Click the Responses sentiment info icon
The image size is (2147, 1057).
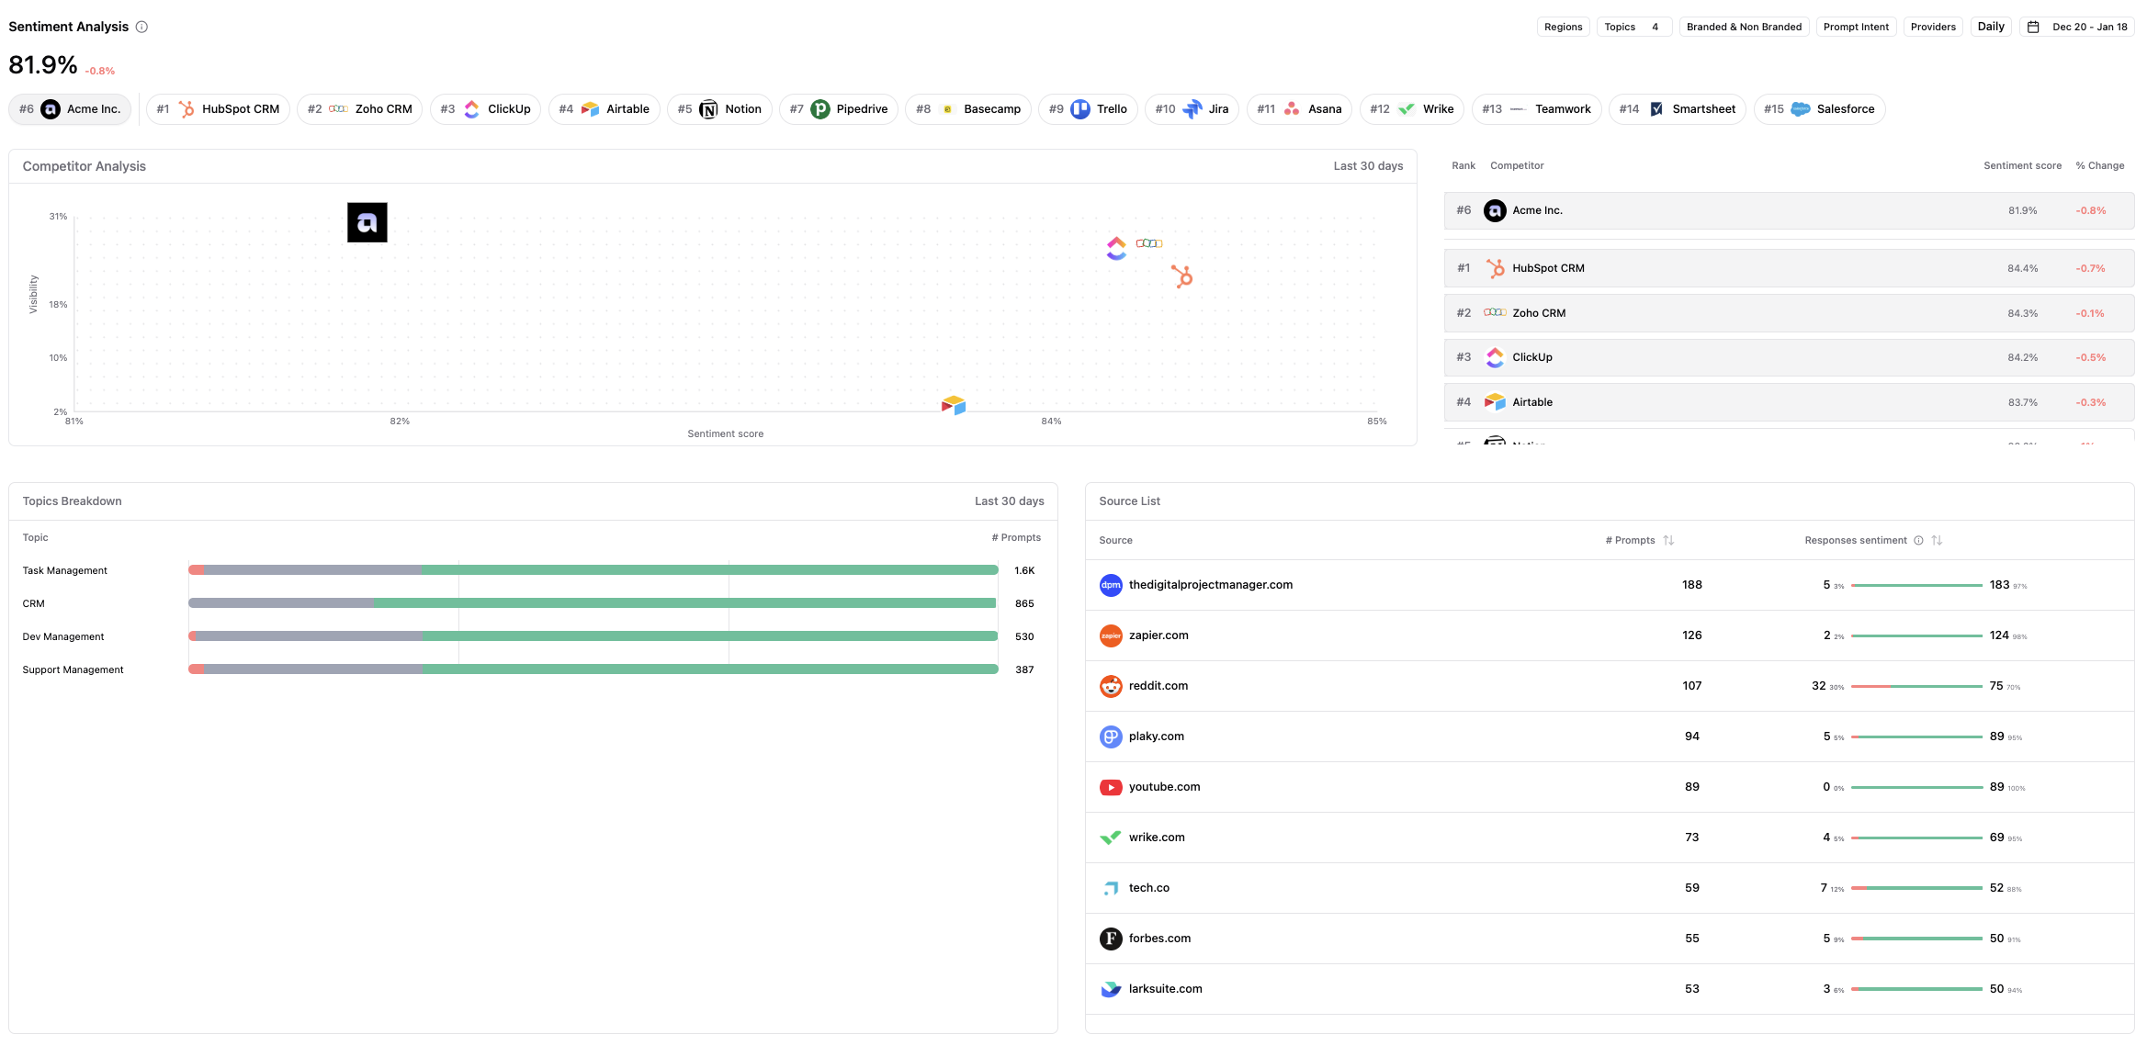click(x=1918, y=540)
